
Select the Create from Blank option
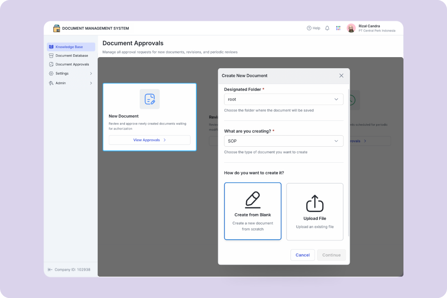coord(253,211)
